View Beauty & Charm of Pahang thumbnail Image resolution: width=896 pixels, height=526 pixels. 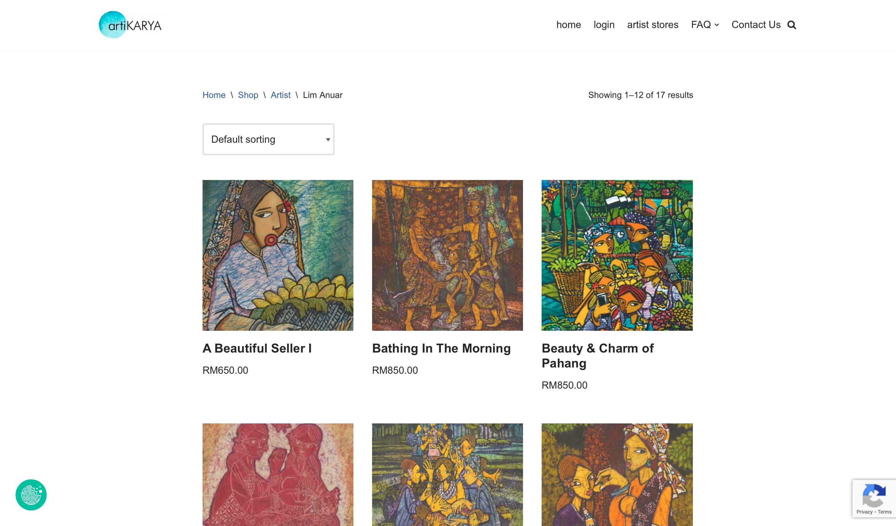click(617, 255)
